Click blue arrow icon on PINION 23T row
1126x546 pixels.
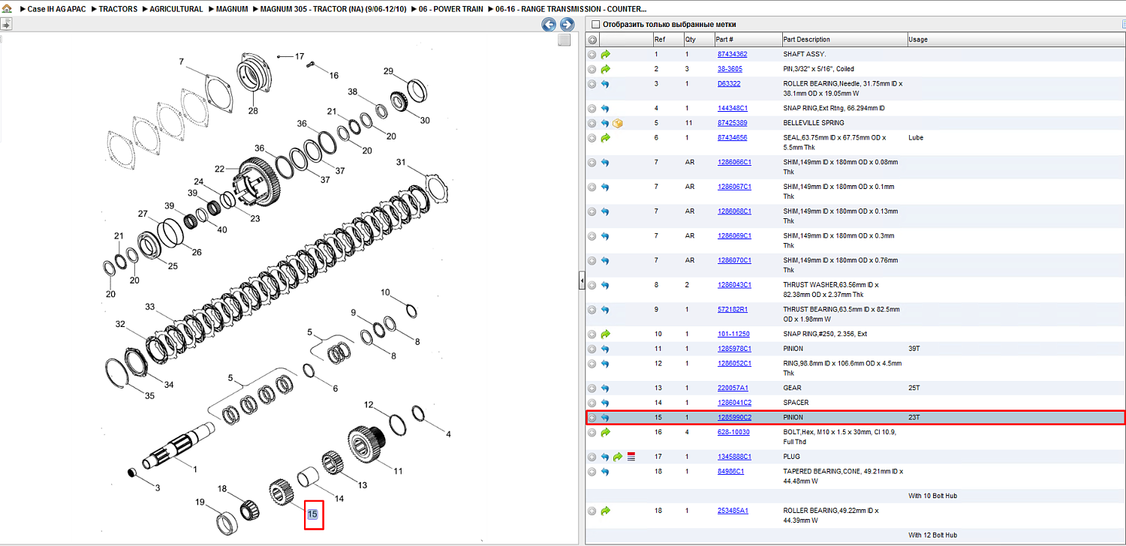point(605,418)
